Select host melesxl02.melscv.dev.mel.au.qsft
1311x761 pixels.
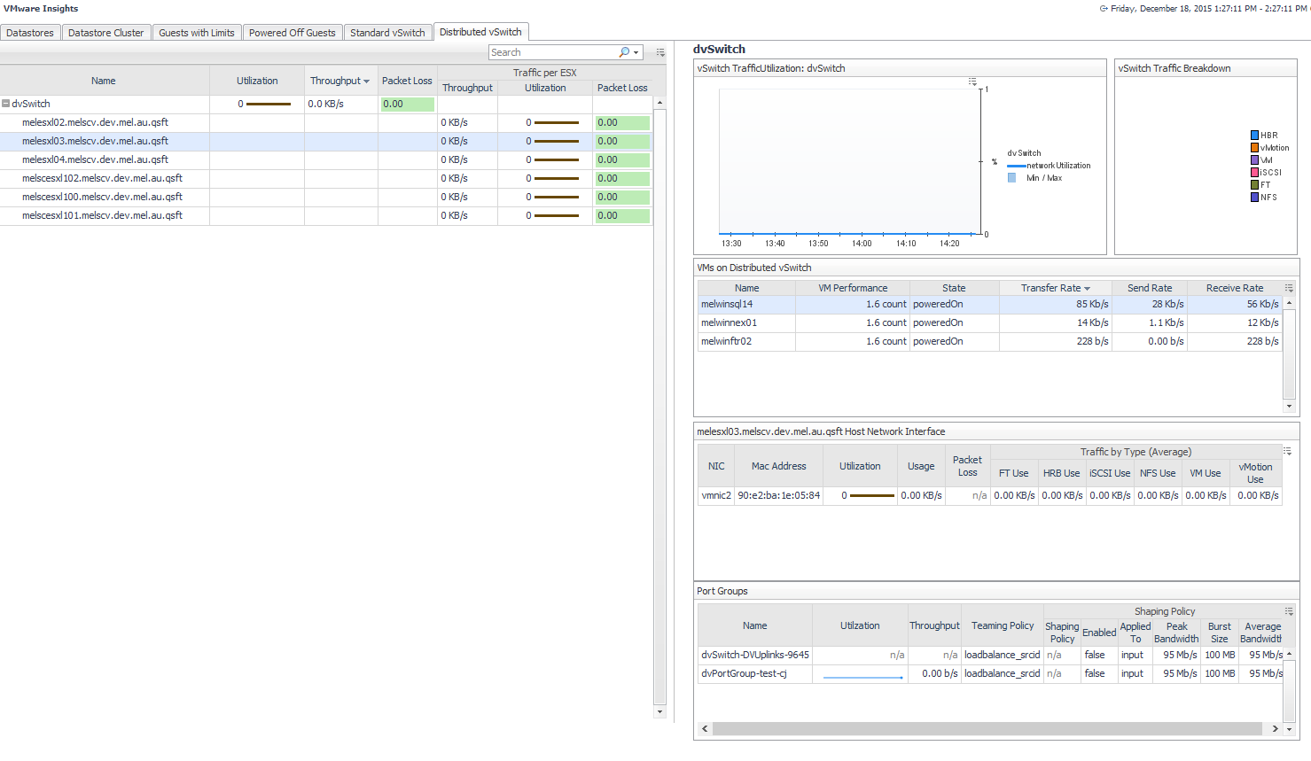point(95,122)
